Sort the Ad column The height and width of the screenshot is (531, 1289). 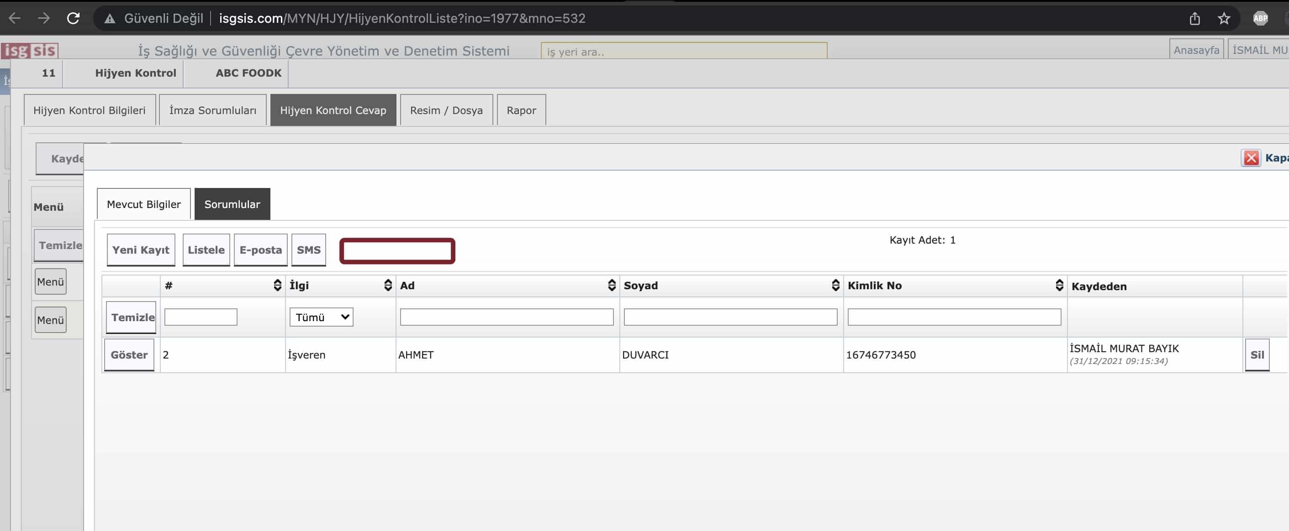click(612, 285)
